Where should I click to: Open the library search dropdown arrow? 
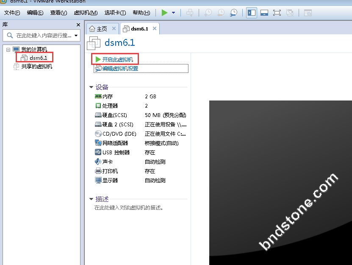(x=76, y=36)
